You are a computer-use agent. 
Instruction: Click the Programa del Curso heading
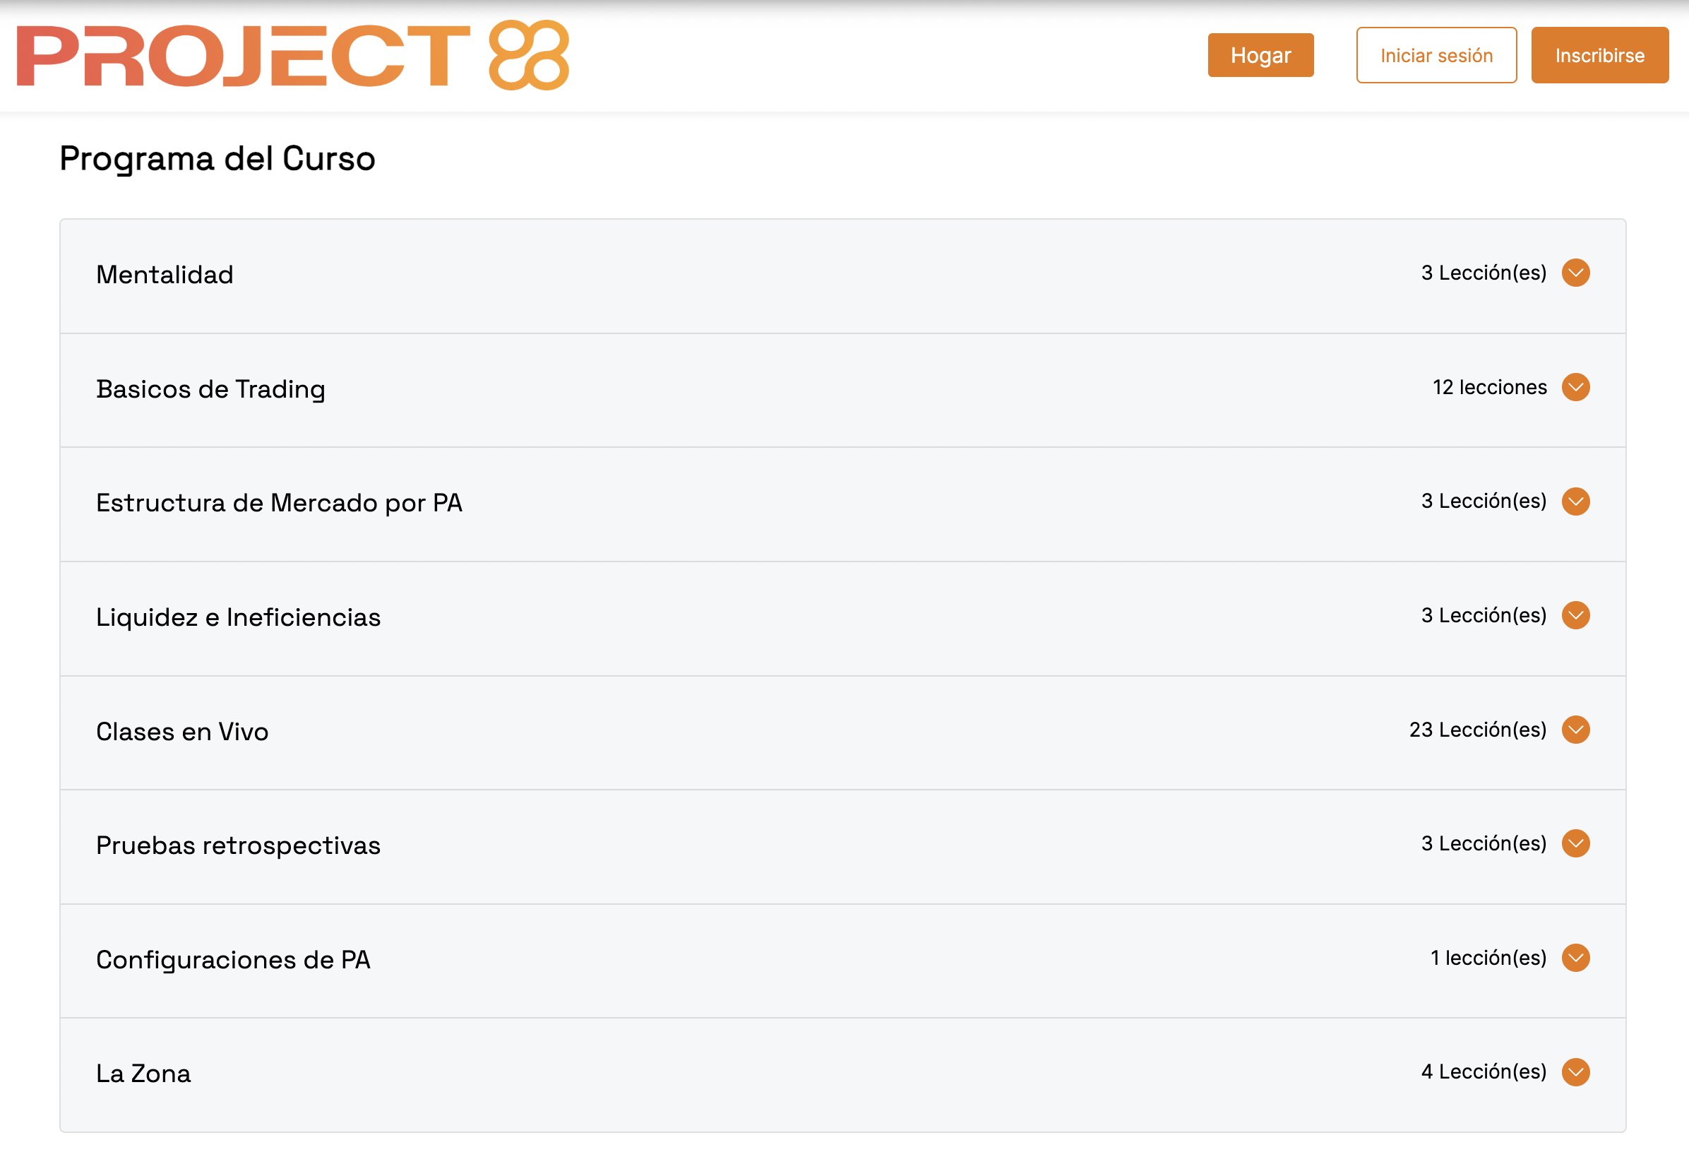tap(217, 158)
